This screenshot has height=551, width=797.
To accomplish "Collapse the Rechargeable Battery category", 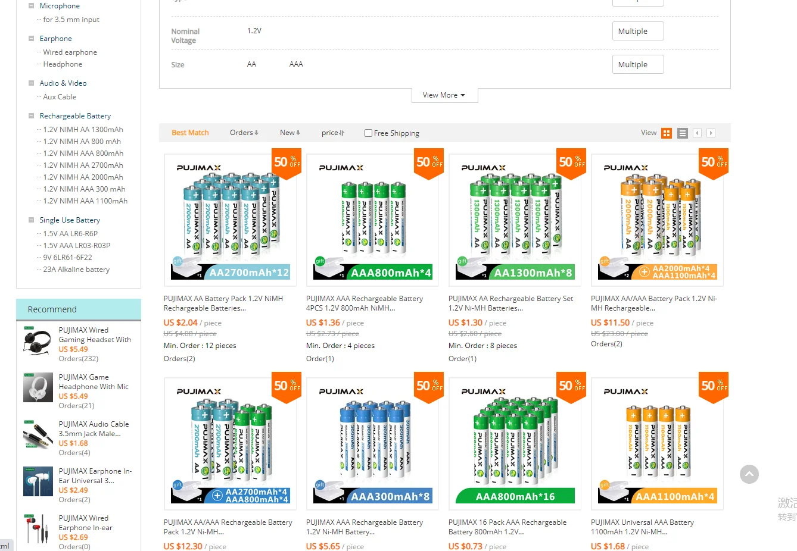I will coord(31,116).
